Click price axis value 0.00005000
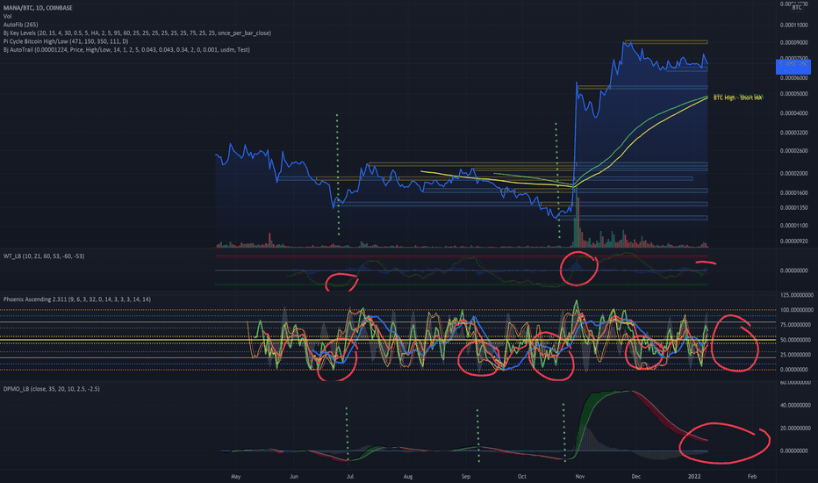 pyautogui.click(x=793, y=94)
